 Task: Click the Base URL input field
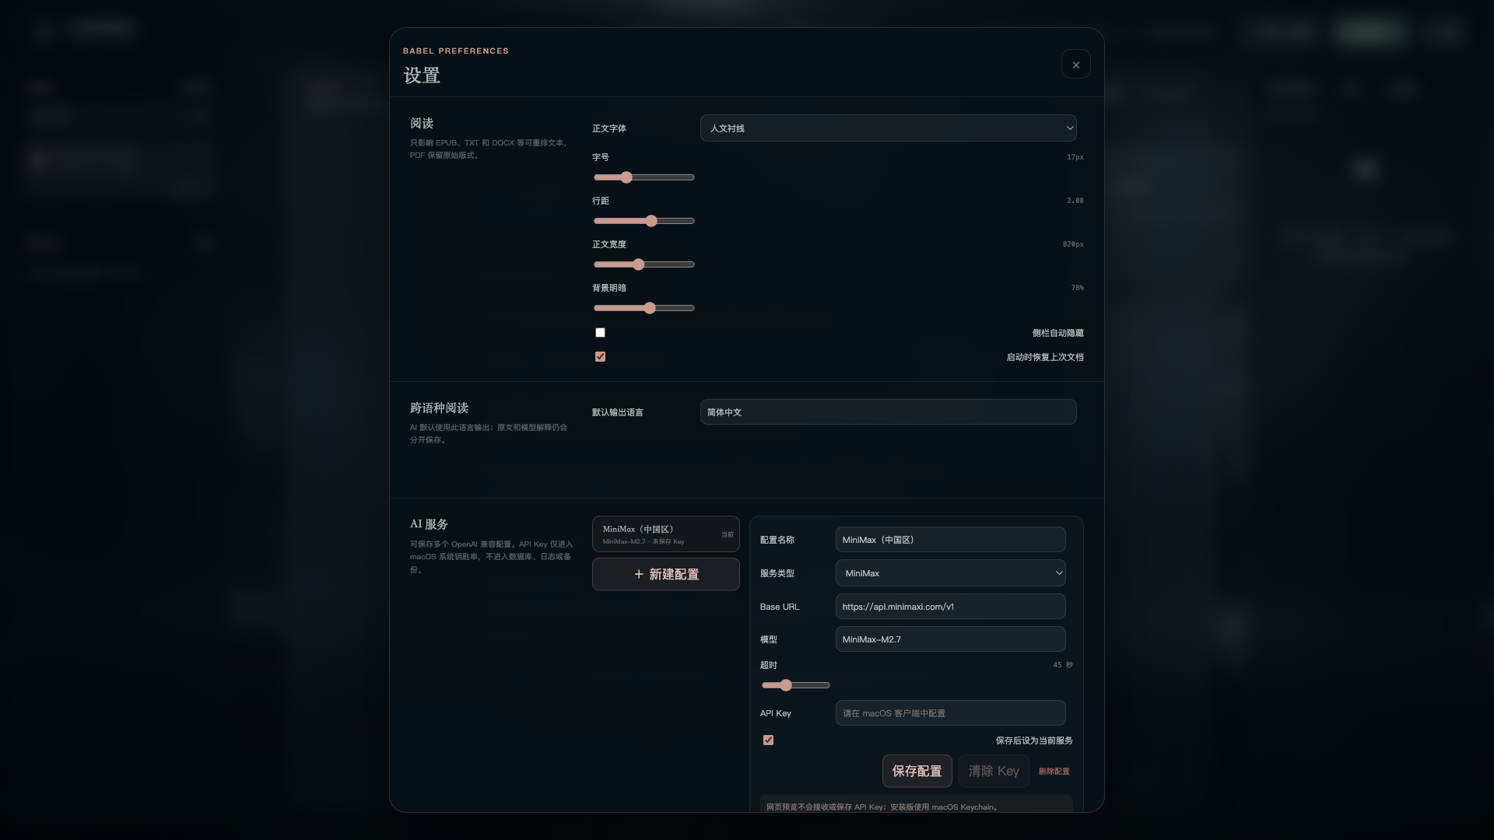point(950,607)
